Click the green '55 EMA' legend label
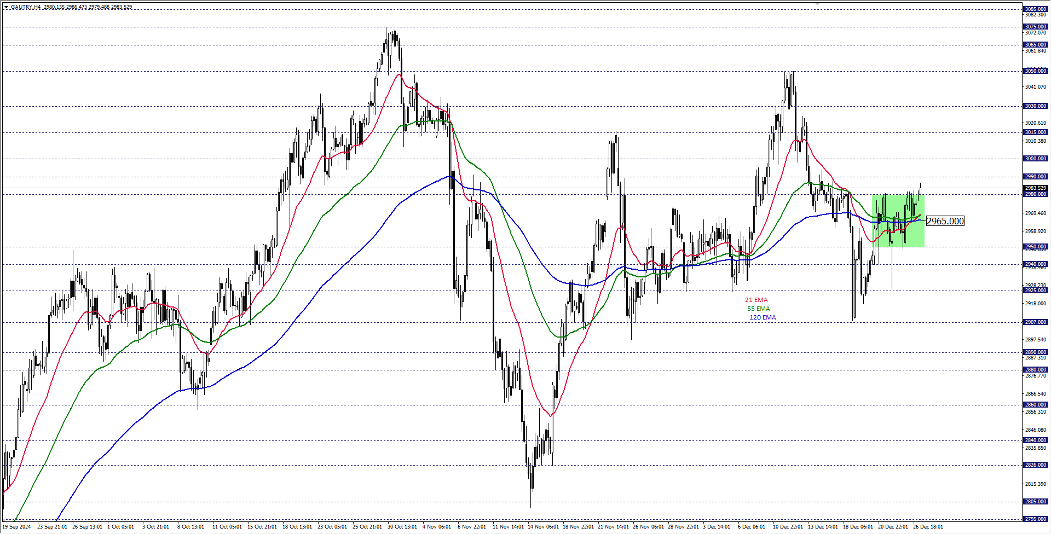Viewport: 1051px width, 534px height. pyautogui.click(x=758, y=309)
